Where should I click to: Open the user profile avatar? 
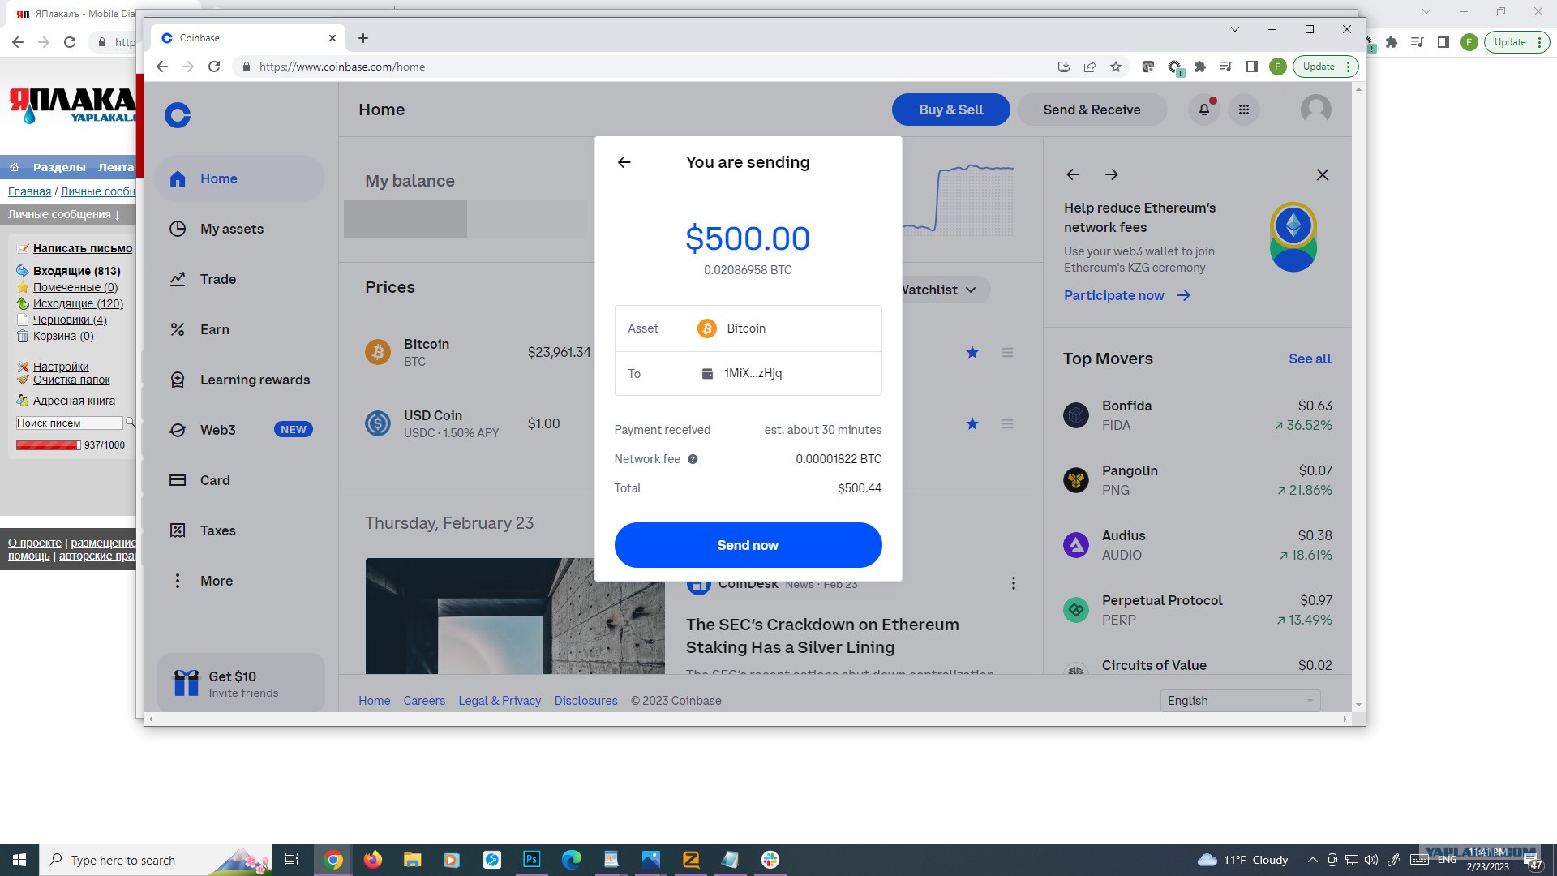pyautogui.click(x=1315, y=109)
